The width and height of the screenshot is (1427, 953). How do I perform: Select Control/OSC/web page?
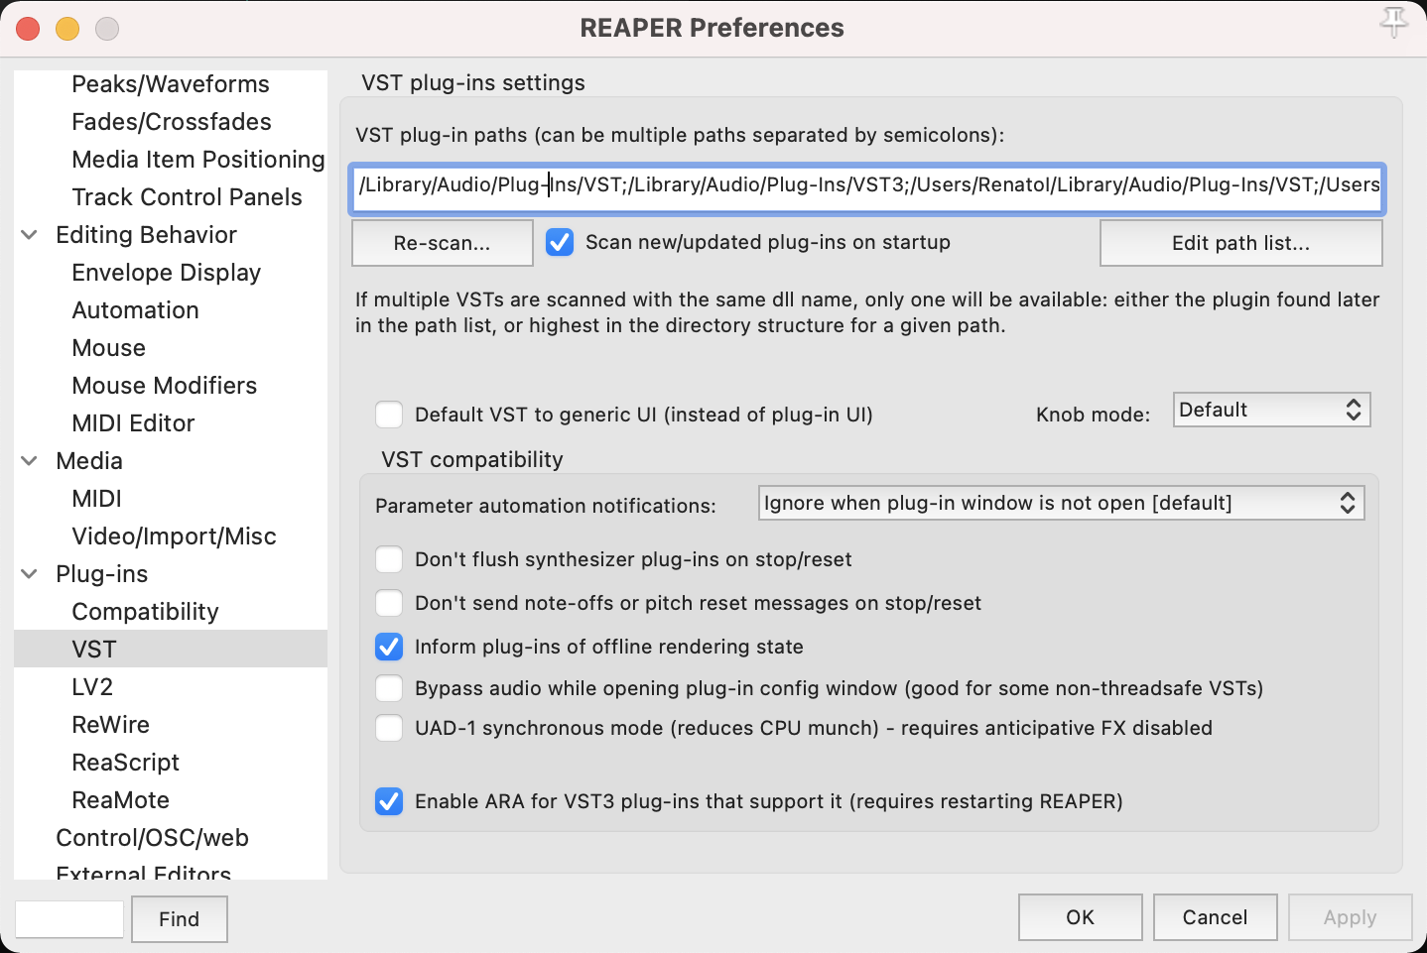click(153, 838)
